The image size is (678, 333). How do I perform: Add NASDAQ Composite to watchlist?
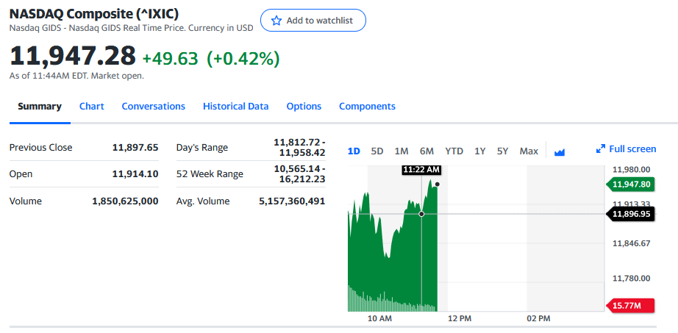313,21
